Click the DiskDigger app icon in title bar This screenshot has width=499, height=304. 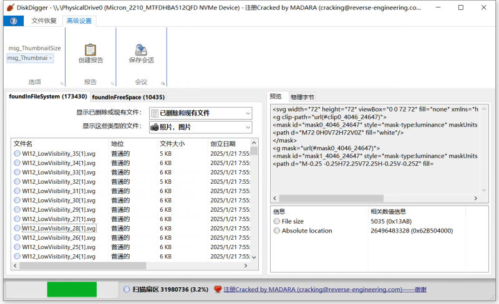coord(11,7)
